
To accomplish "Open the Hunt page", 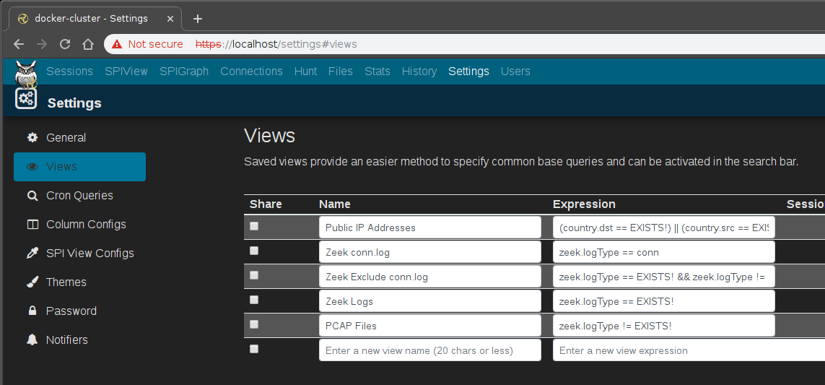I will point(306,71).
